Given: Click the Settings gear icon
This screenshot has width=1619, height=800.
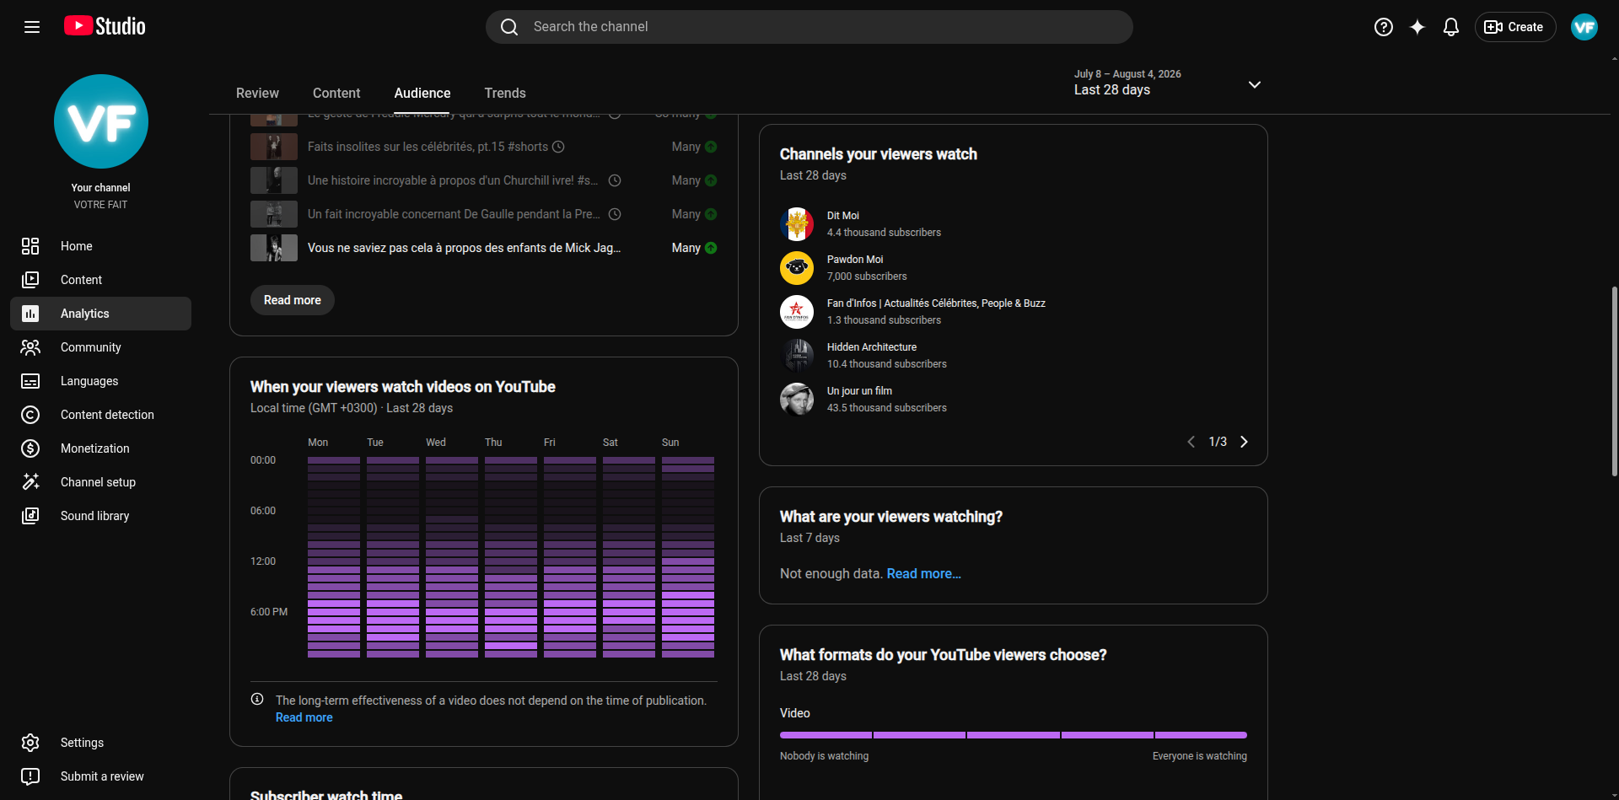Looking at the screenshot, I should tap(30, 743).
